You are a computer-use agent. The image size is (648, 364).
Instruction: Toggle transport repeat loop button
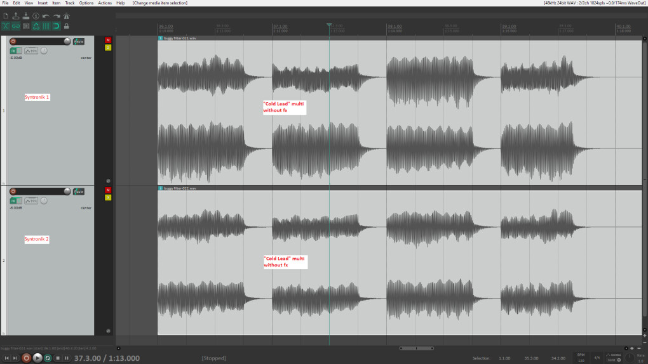[x=48, y=358]
